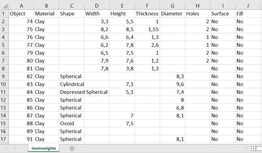Click the select-all corner triangle
The width and height of the screenshot is (262, 153).
point(5,6)
